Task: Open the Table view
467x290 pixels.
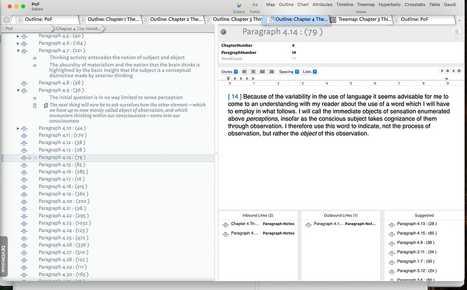Action: (x=435, y=5)
